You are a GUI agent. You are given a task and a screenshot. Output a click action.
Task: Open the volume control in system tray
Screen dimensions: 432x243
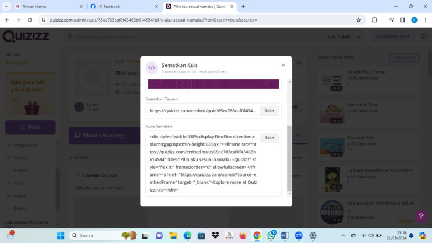click(371, 236)
